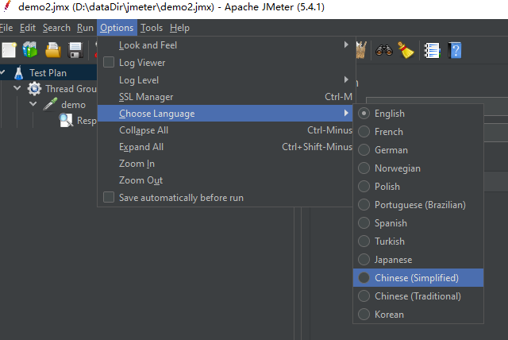Select Portuguese (Brazilian) language
The height and width of the screenshot is (340, 508).
click(x=418, y=205)
